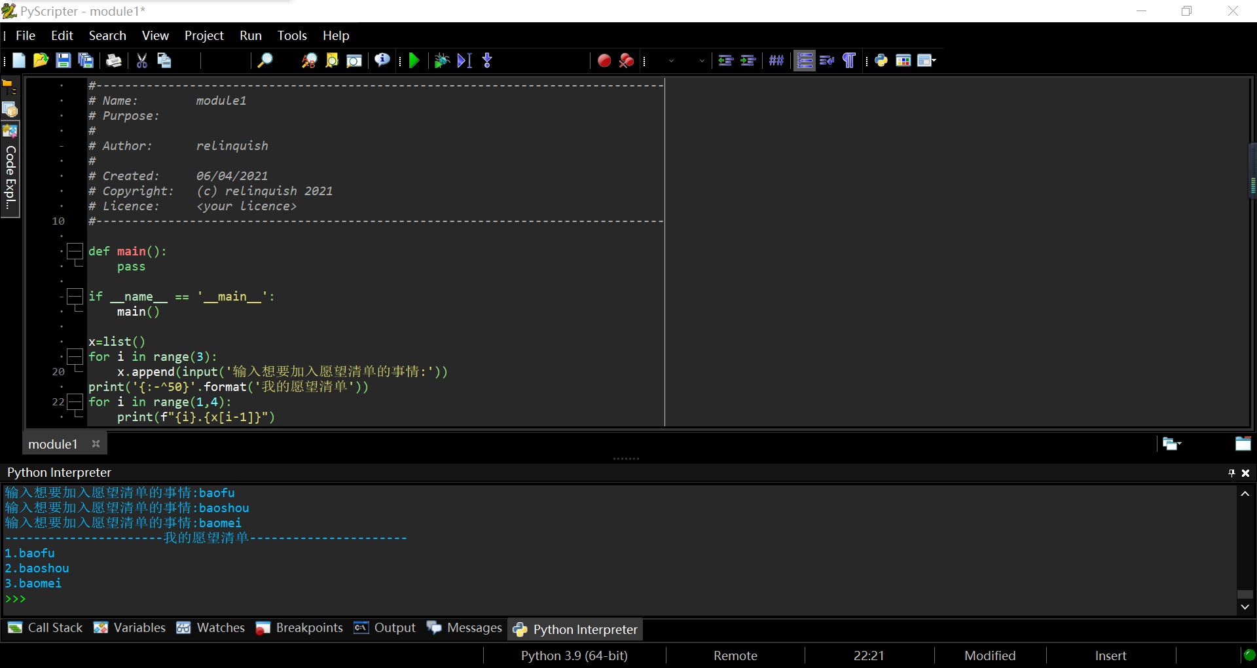Click the info speech bubble icon
This screenshot has width=1257, height=668.
coord(382,61)
